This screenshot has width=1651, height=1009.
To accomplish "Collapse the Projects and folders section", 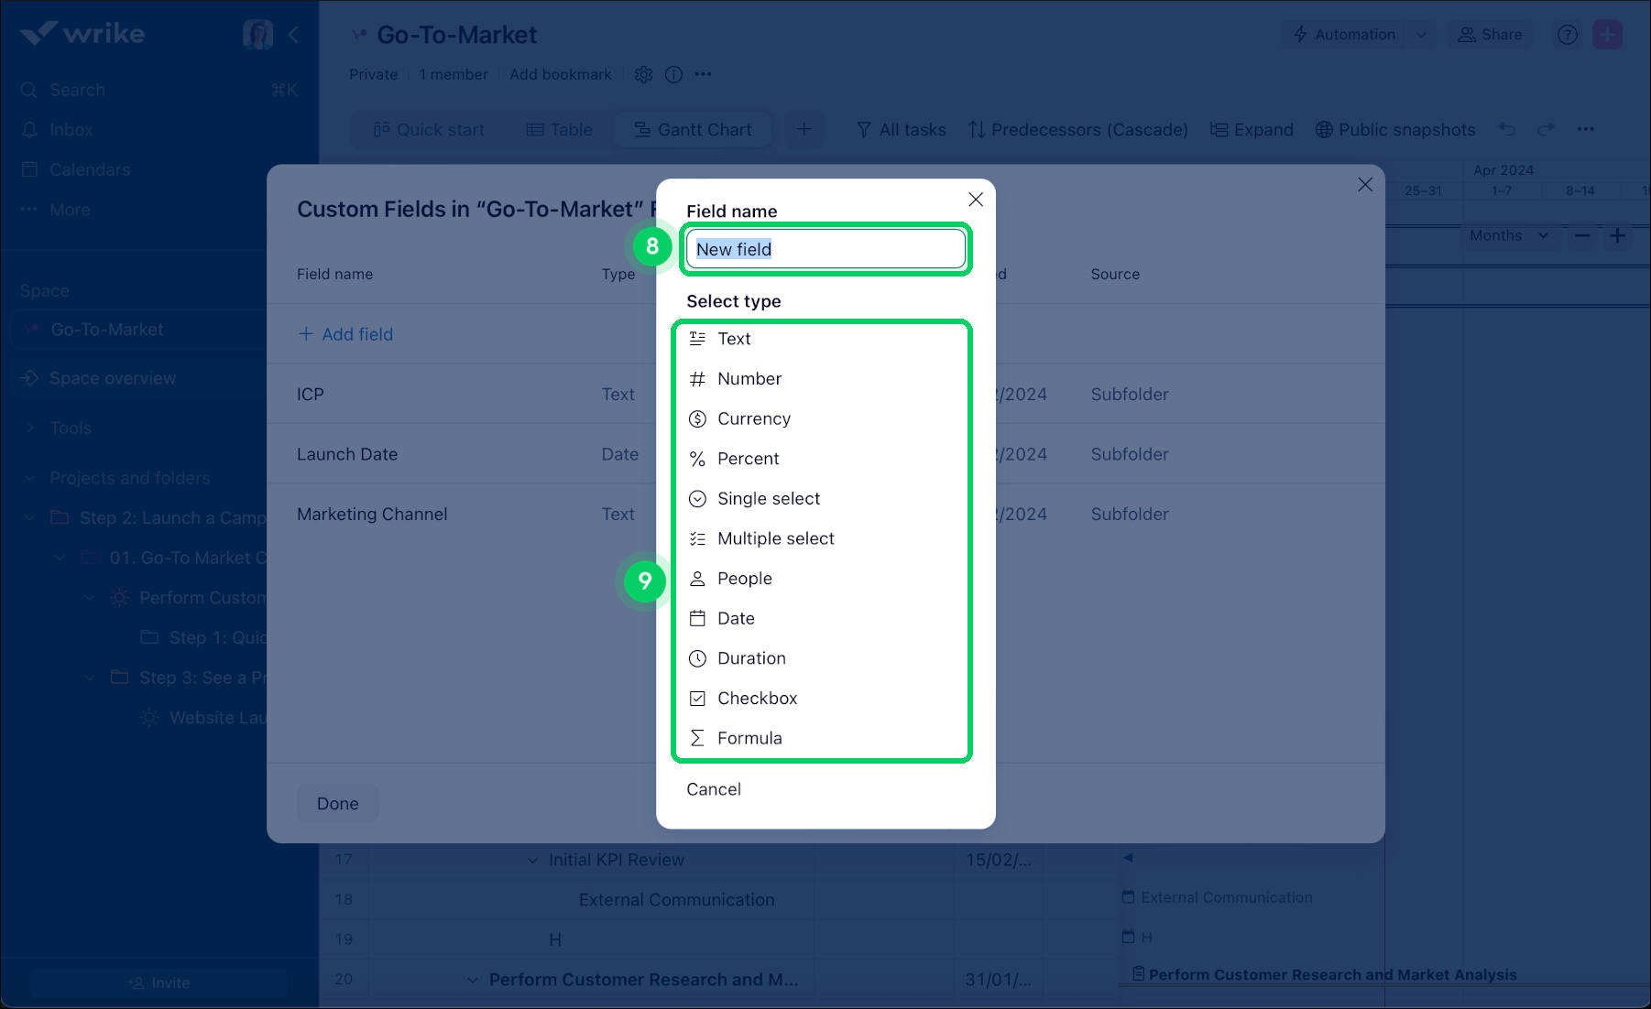I will click(29, 478).
